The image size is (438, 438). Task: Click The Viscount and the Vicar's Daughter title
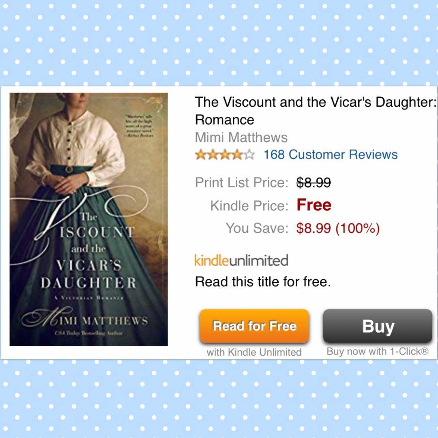tap(316, 111)
